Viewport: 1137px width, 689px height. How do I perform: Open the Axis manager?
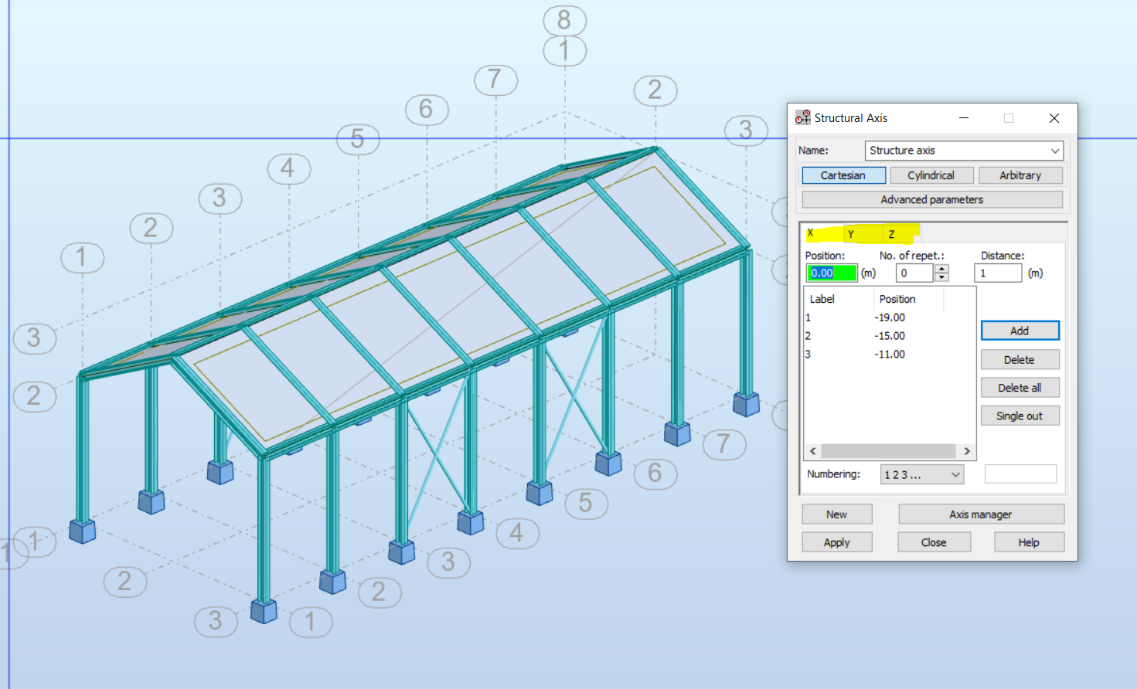(981, 514)
